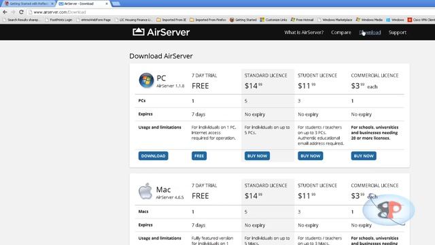The height and width of the screenshot is (245, 435).
Task: Click the PC AirServer 1.1.8 version text
Action: (171, 86)
